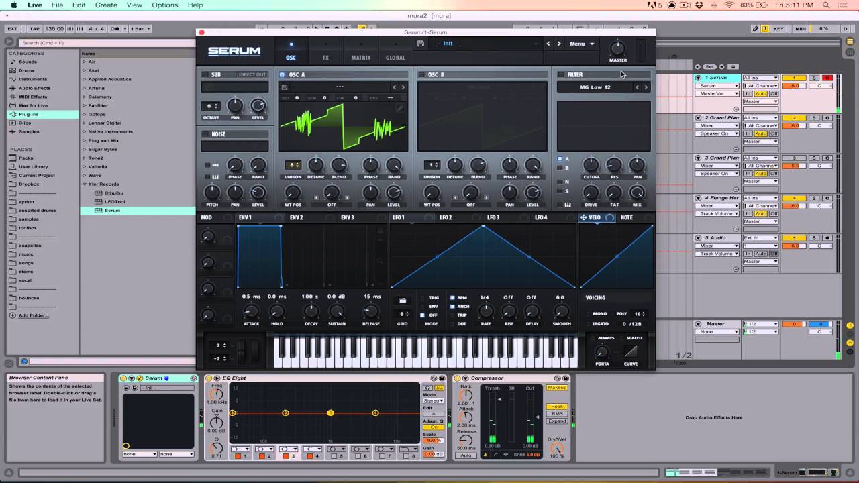Open the Ableton quantization 1 Bar dropdown
This screenshot has height=483, width=859.
[140, 29]
